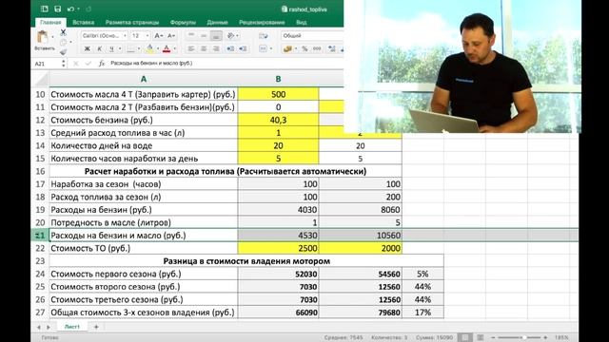Expand the fill color dropdown arrow
Image resolution: width=609 pixels, height=342 pixels.
click(158, 48)
